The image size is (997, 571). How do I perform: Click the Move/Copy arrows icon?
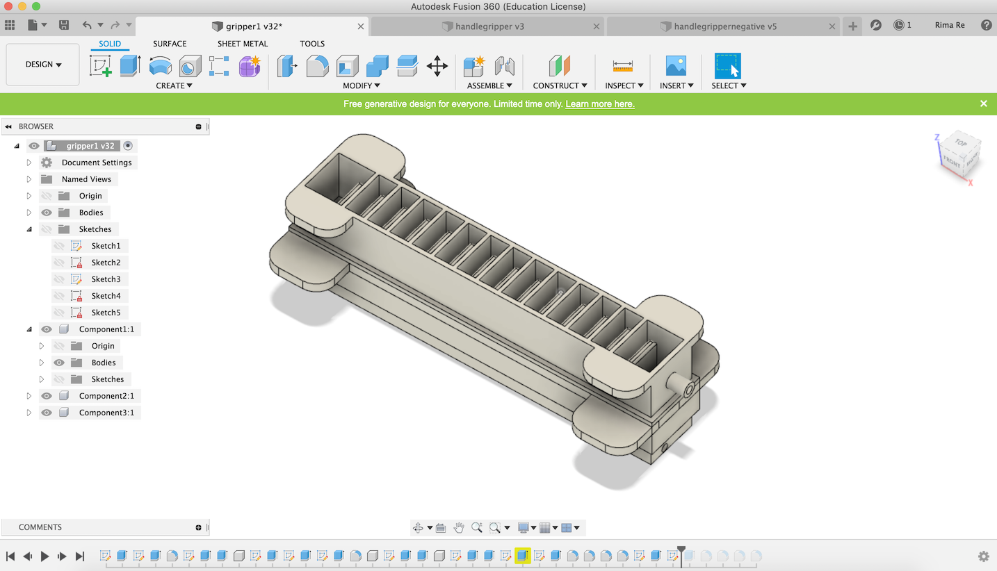437,66
